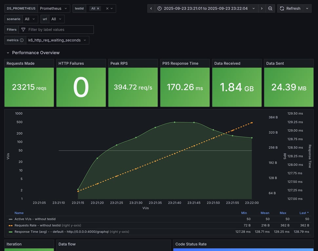The image size is (318, 251).
Task: Click the Refresh button
Action: pos(290,8)
